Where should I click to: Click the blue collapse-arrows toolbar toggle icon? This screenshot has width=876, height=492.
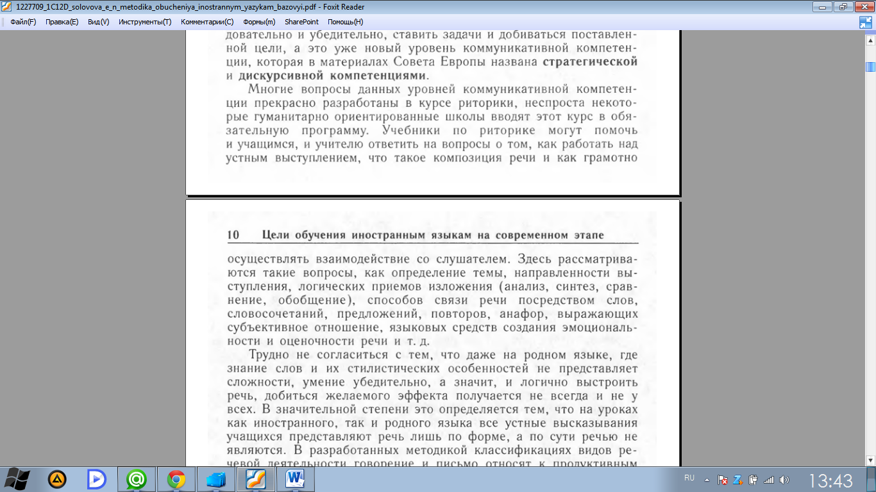click(866, 22)
